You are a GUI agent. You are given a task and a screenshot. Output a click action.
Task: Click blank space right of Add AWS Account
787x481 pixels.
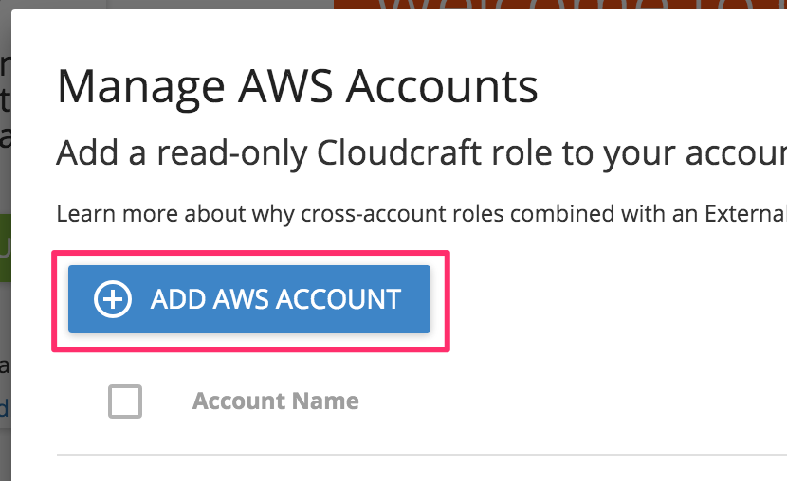click(x=617, y=301)
